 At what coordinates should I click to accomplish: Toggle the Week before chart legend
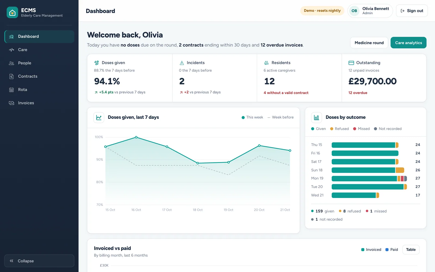point(281,118)
